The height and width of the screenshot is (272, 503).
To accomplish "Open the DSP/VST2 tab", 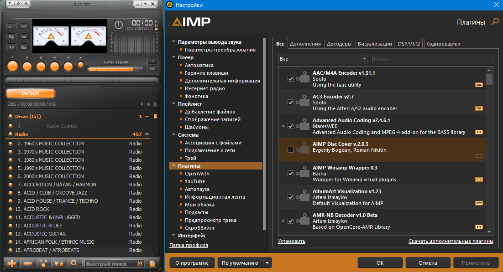I will coord(409,44).
